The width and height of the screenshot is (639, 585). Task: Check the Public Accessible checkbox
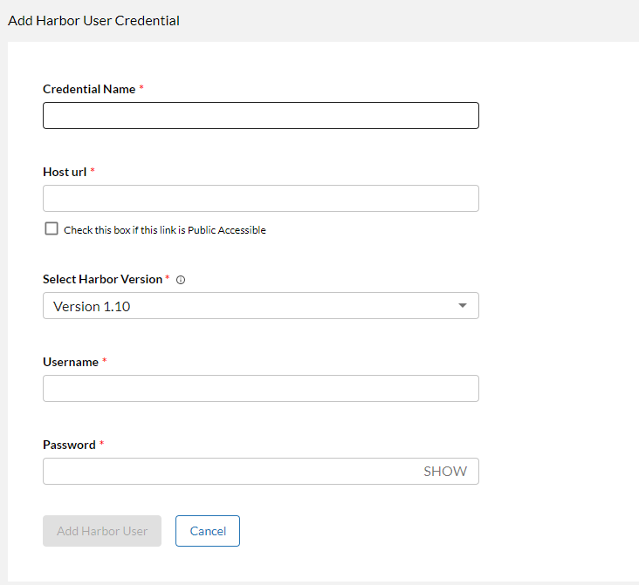pyautogui.click(x=51, y=229)
